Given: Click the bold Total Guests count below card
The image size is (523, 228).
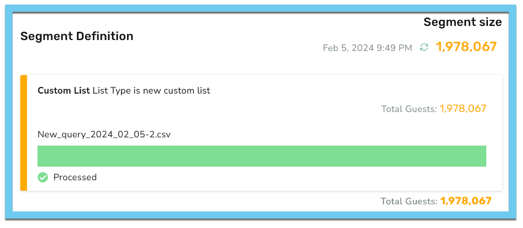Looking at the screenshot, I should point(465,201).
